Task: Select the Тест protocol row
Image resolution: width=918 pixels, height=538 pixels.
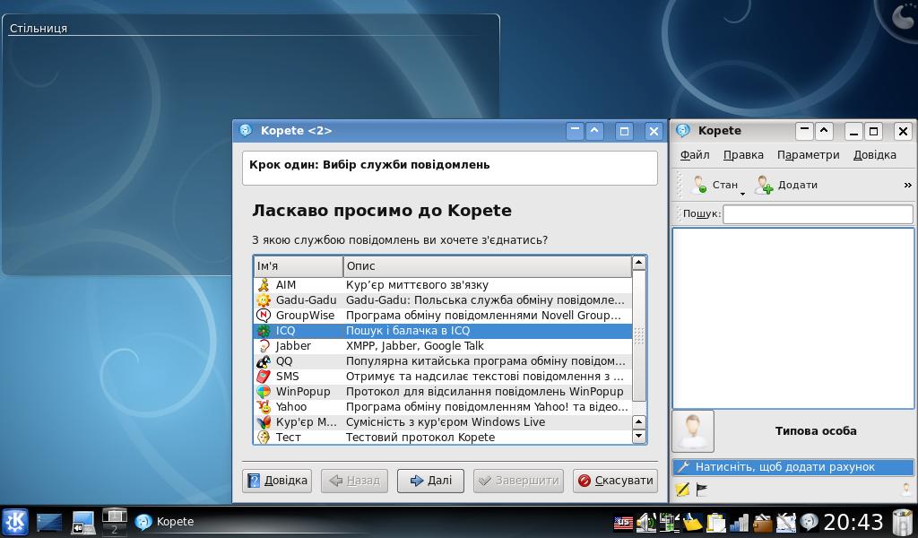Action: tap(443, 438)
